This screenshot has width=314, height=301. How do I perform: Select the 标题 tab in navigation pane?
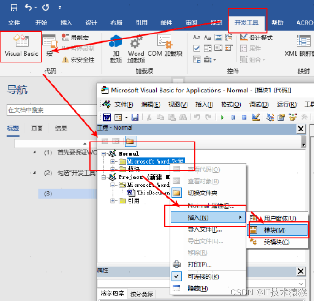pyautogui.click(x=13, y=128)
